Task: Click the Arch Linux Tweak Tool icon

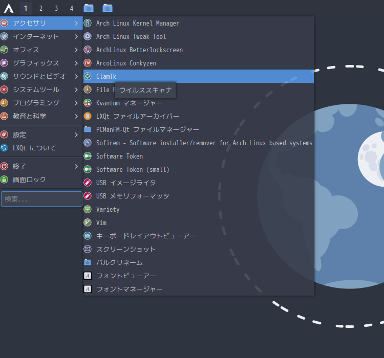Action: click(88, 36)
